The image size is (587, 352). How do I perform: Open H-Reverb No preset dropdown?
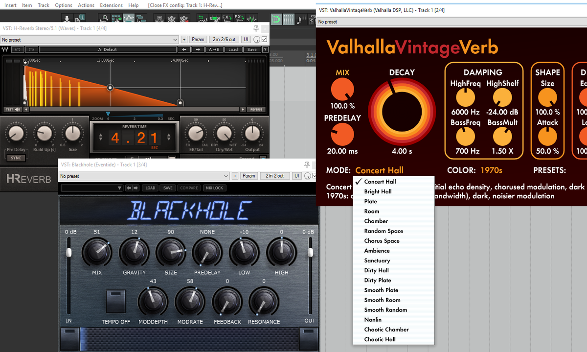[90, 40]
